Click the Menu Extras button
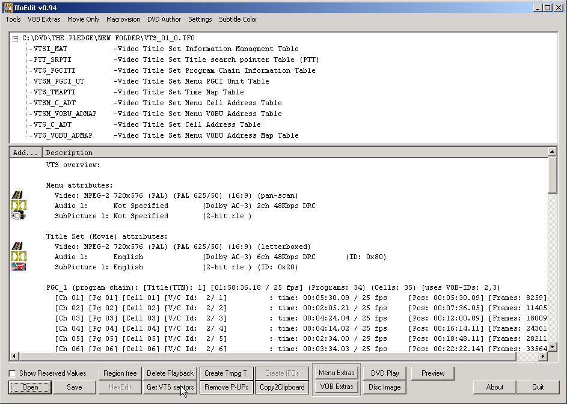Viewport: 567px width, 404px height. tap(336, 373)
